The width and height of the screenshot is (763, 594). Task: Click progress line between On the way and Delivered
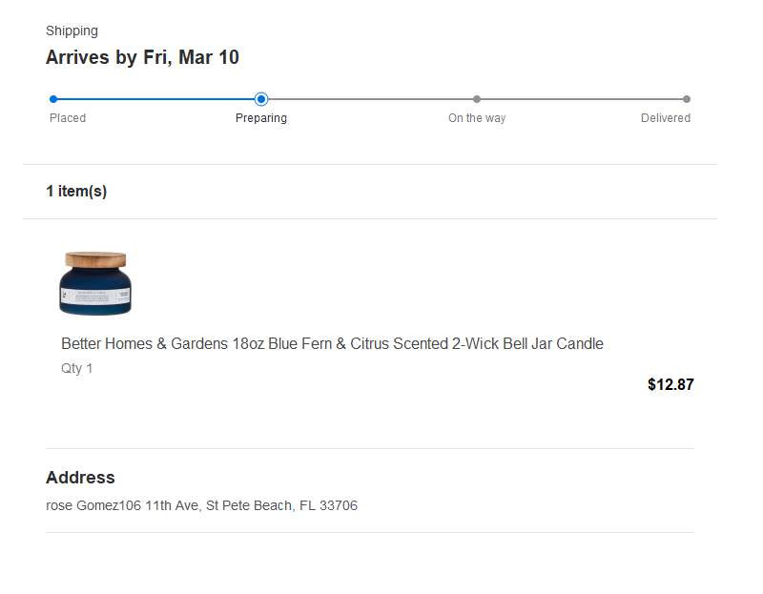pos(582,98)
